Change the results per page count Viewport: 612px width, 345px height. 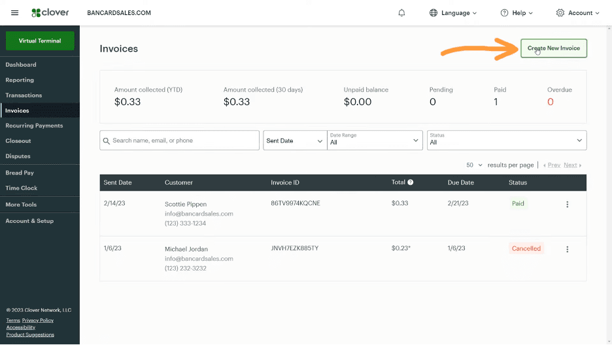(474, 165)
